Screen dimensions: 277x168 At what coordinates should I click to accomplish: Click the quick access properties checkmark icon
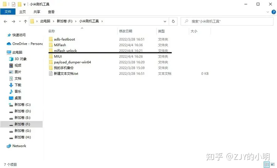tap(13, 4)
